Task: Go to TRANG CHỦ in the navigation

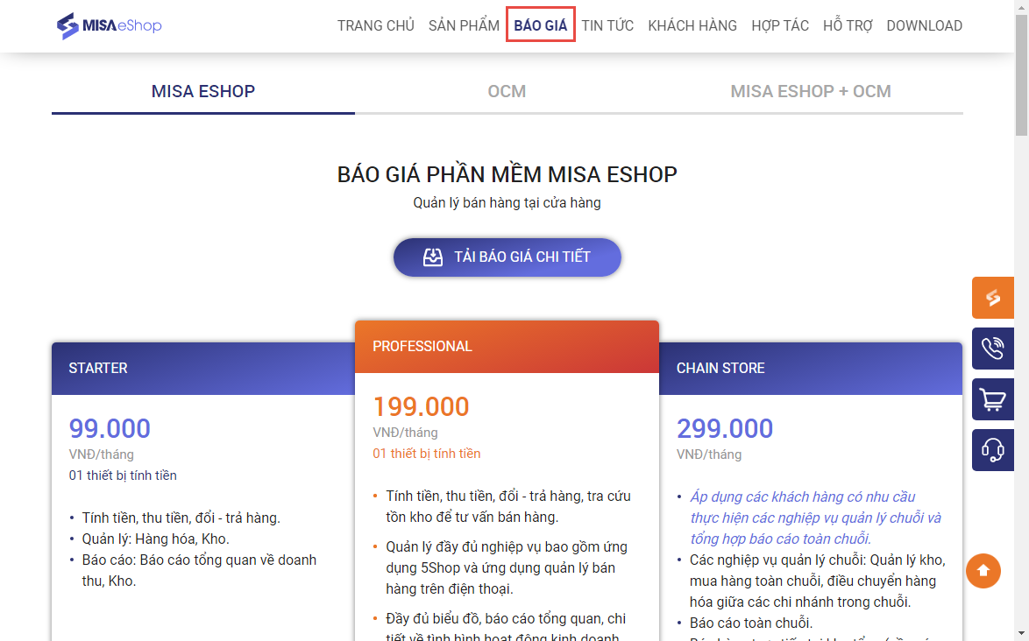Action: [375, 25]
